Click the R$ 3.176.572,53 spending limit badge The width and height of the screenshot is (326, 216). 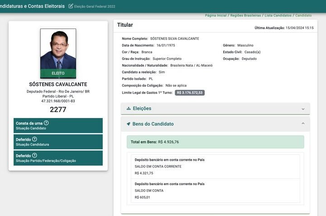[x=190, y=93]
